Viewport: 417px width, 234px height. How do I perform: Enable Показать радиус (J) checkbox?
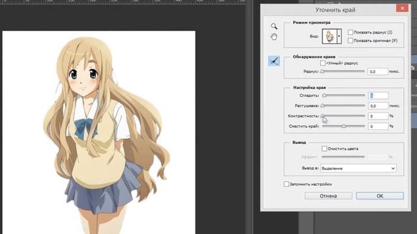[351, 32]
